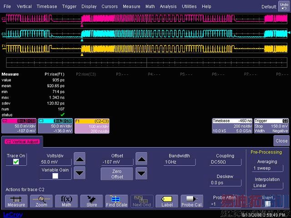Click the Zero Offset button
The width and height of the screenshot is (291, 218).
[x=117, y=173]
